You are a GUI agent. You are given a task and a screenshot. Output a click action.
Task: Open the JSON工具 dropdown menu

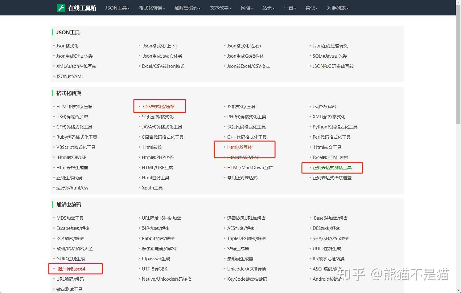pyautogui.click(x=117, y=8)
